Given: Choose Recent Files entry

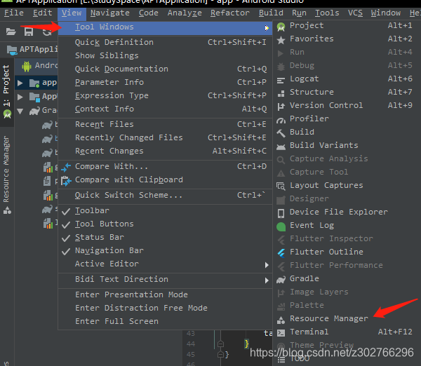Looking at the screenshot, I should coord(165,125).
